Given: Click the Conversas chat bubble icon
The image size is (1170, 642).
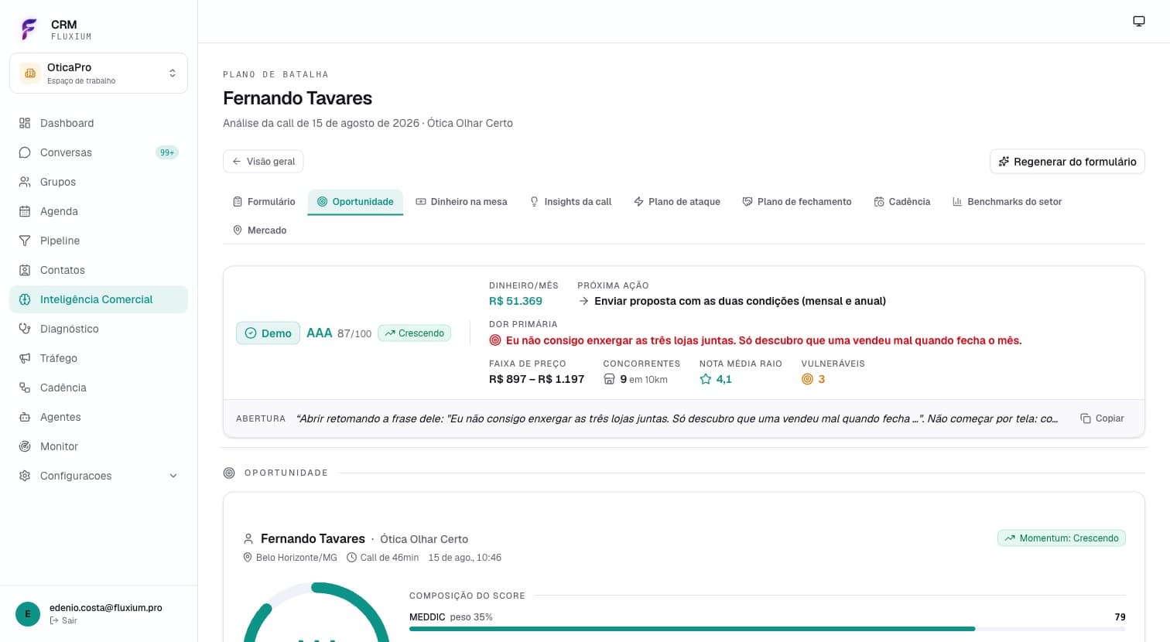Looking at the screenshot, I should [25, 152].
